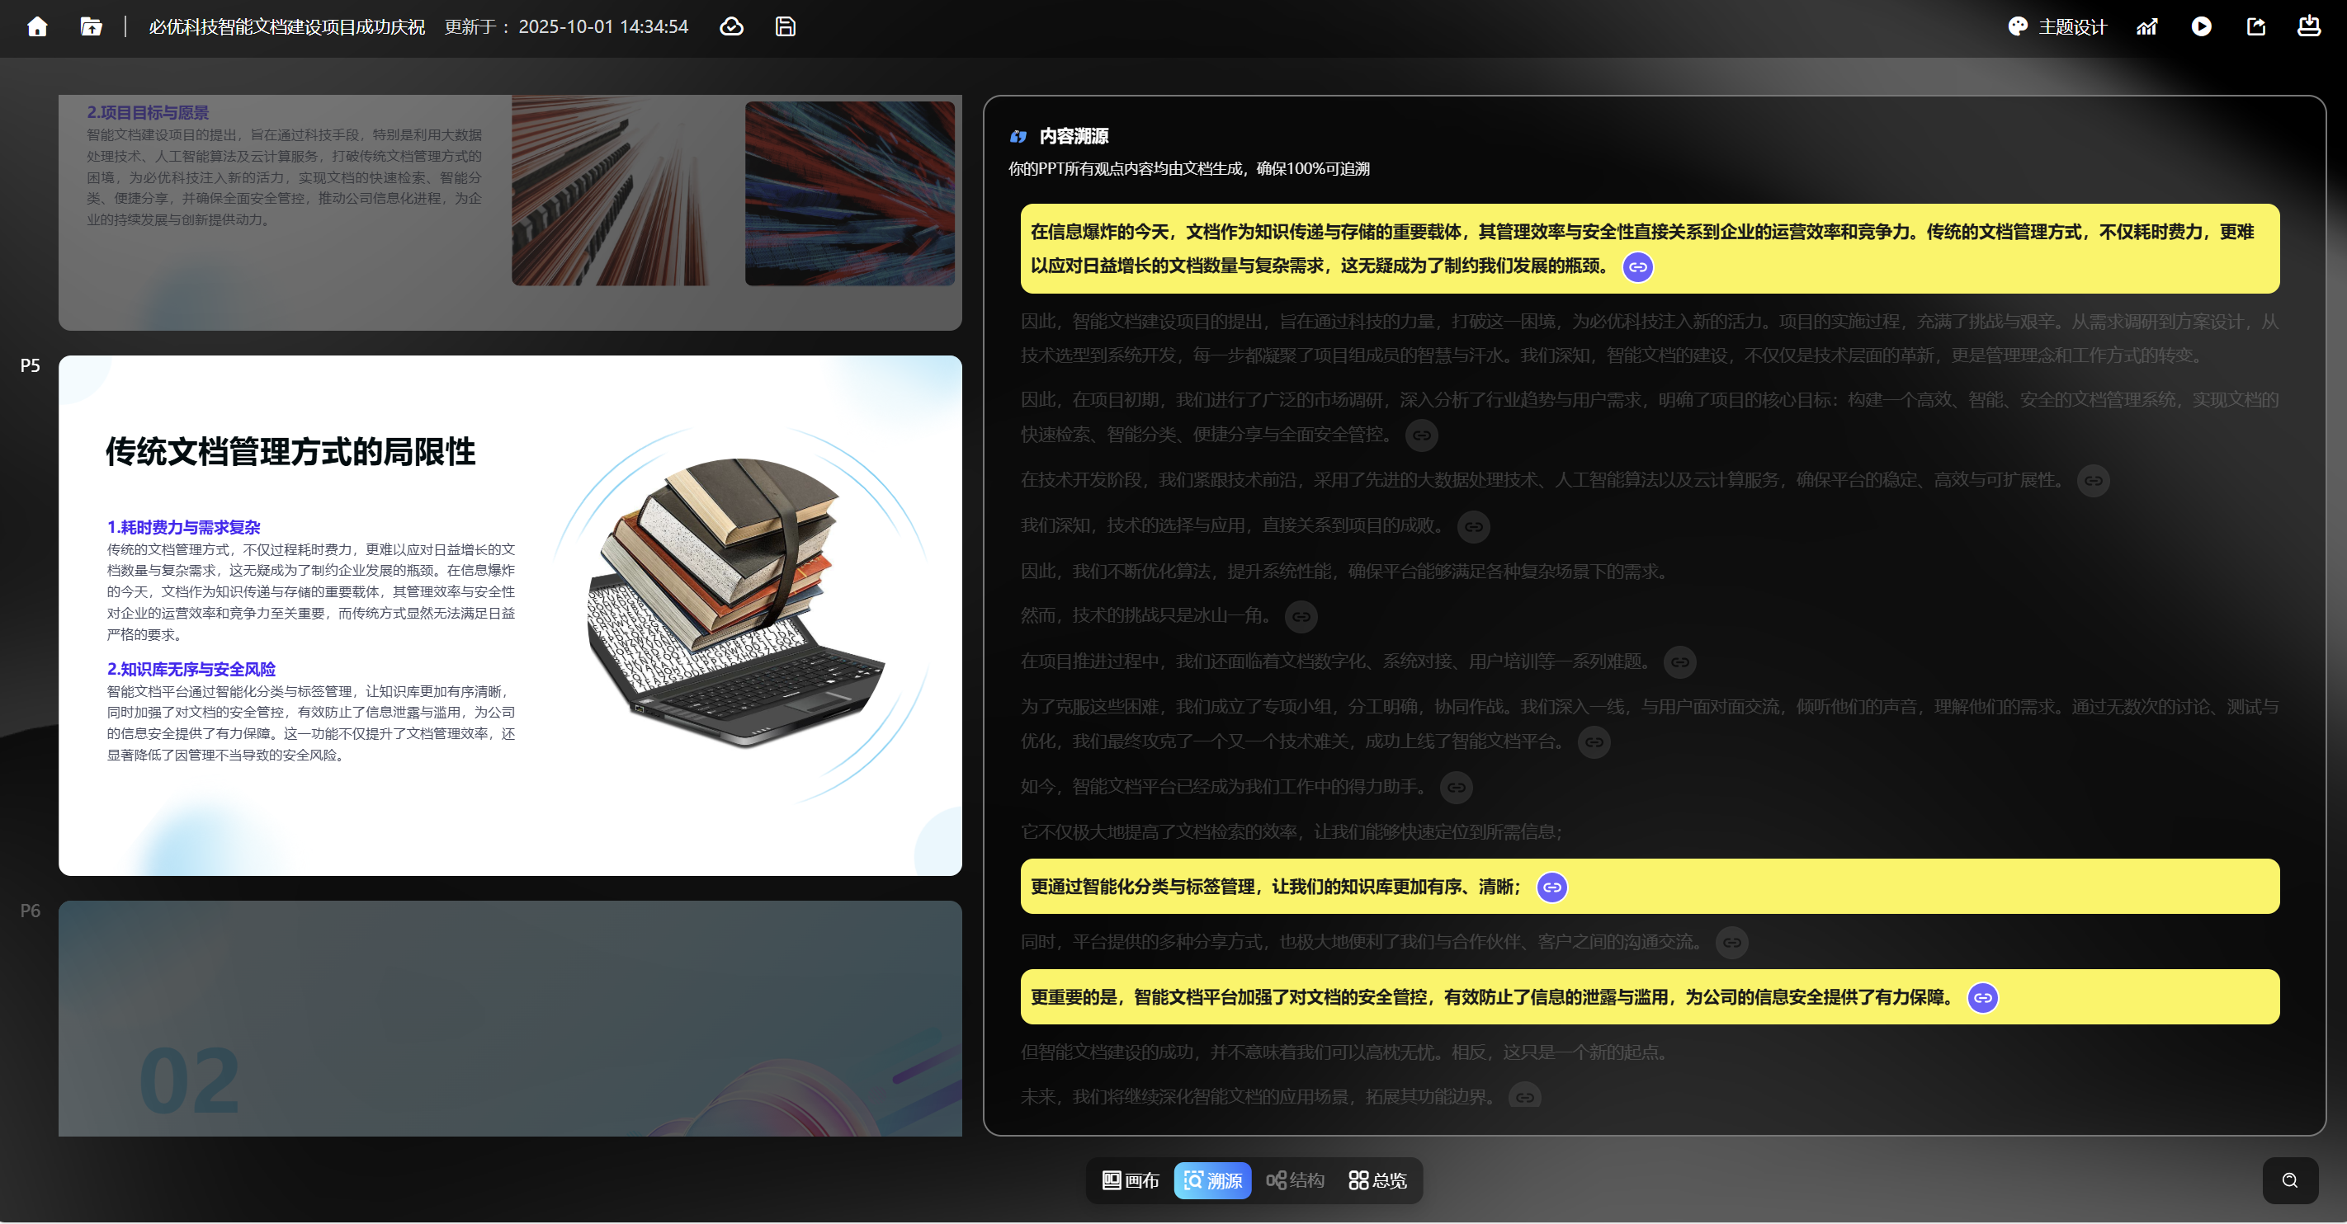The image size is (2347, 1224).
Task: Switch to 画布 canvas tab
Action: pyautogui.click(x=1131, y=1180)
